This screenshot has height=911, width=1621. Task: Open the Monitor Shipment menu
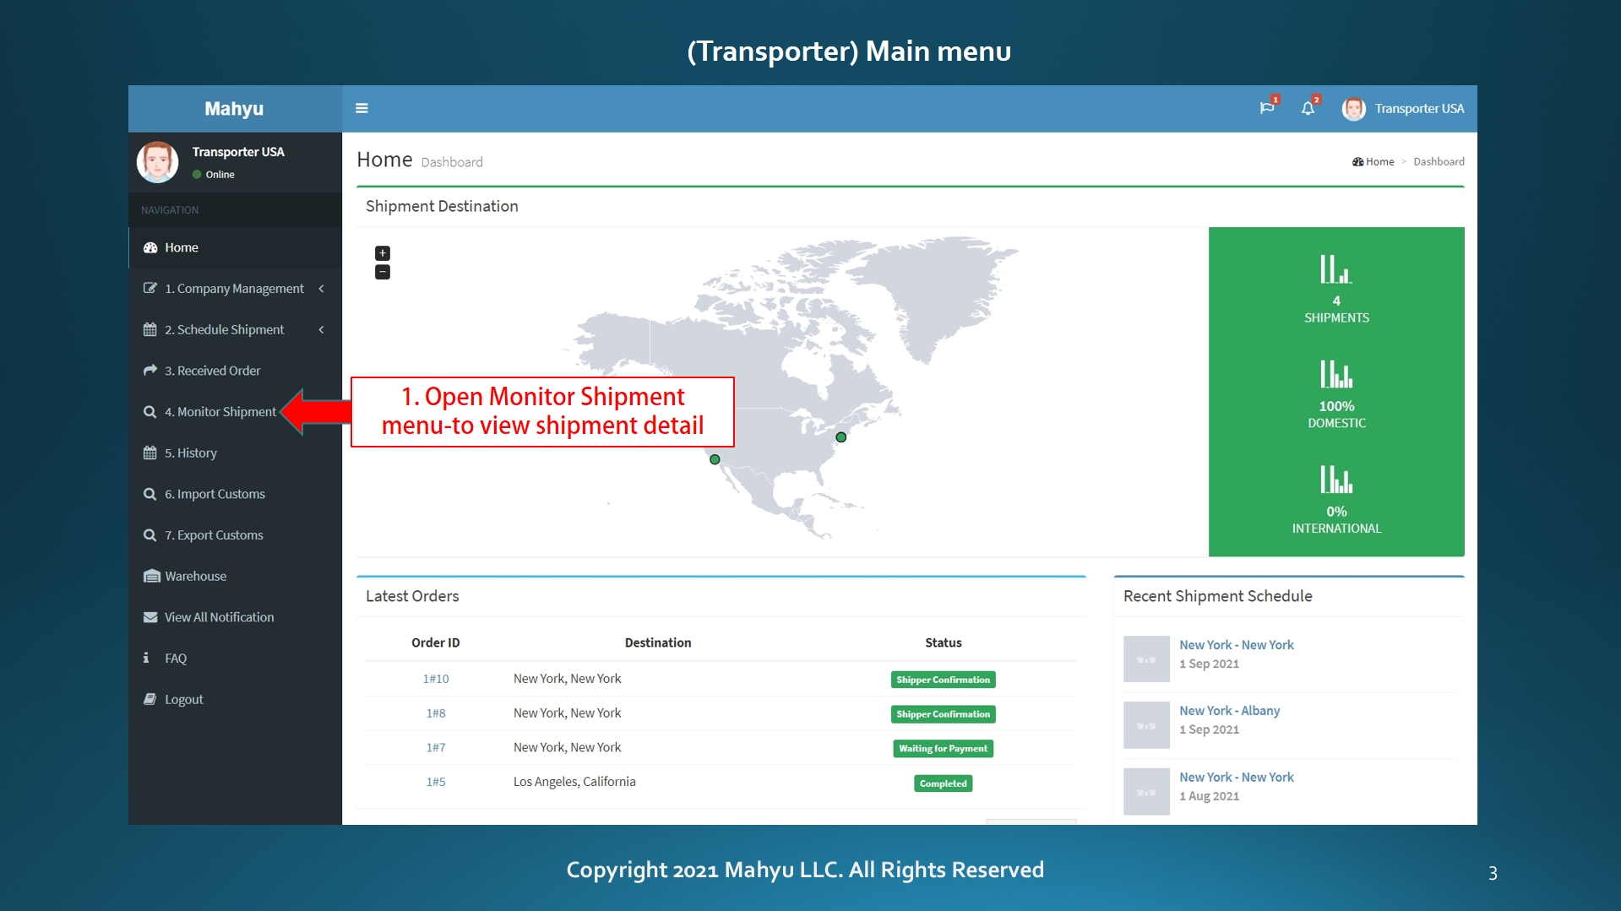(x=220, y=412)
